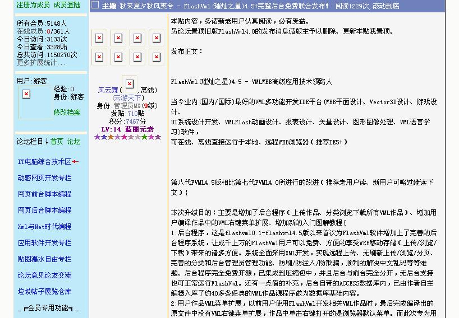Open the 贴图灌水自由专栏 board
This screenshot has height=318, width=459.
(44, 259)
